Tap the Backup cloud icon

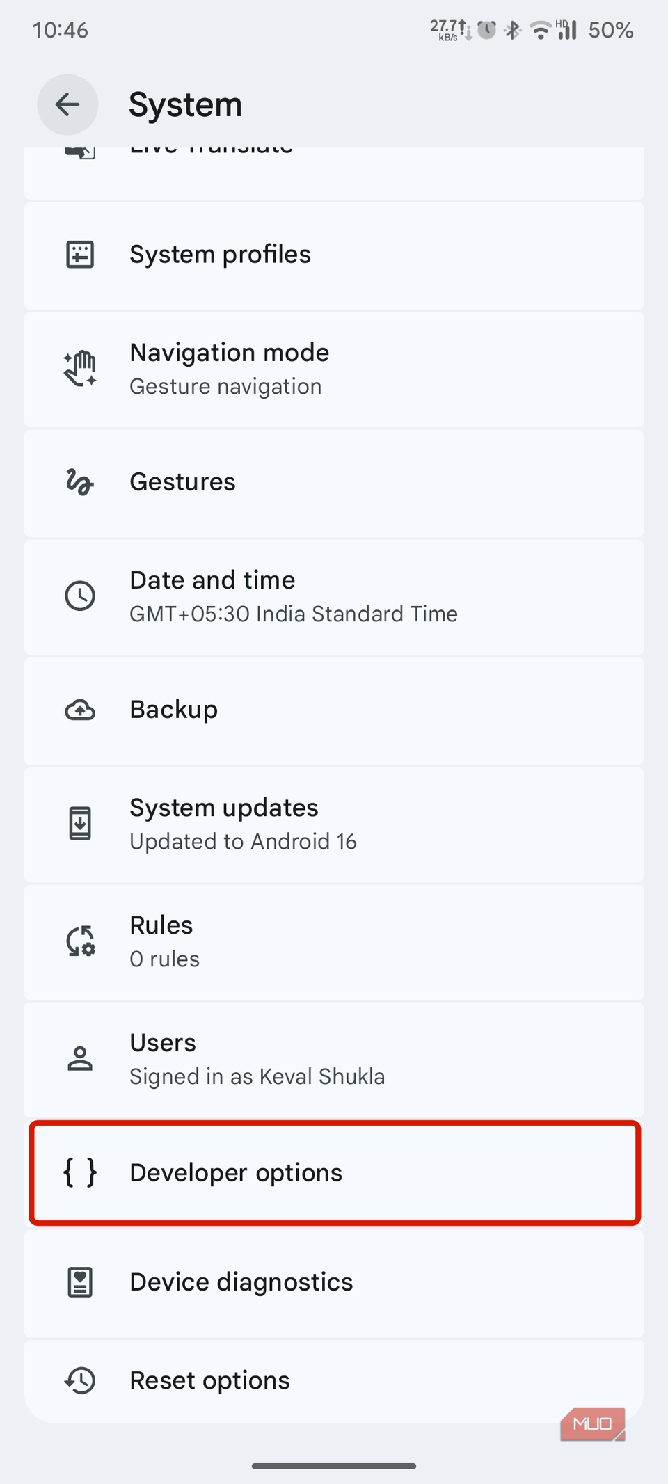tap(80, 710)
